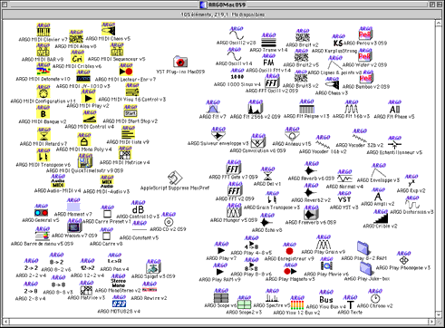
Task: Click the VST Plug-ins Mac059 camera folder icon
Action: click(180, 62)
